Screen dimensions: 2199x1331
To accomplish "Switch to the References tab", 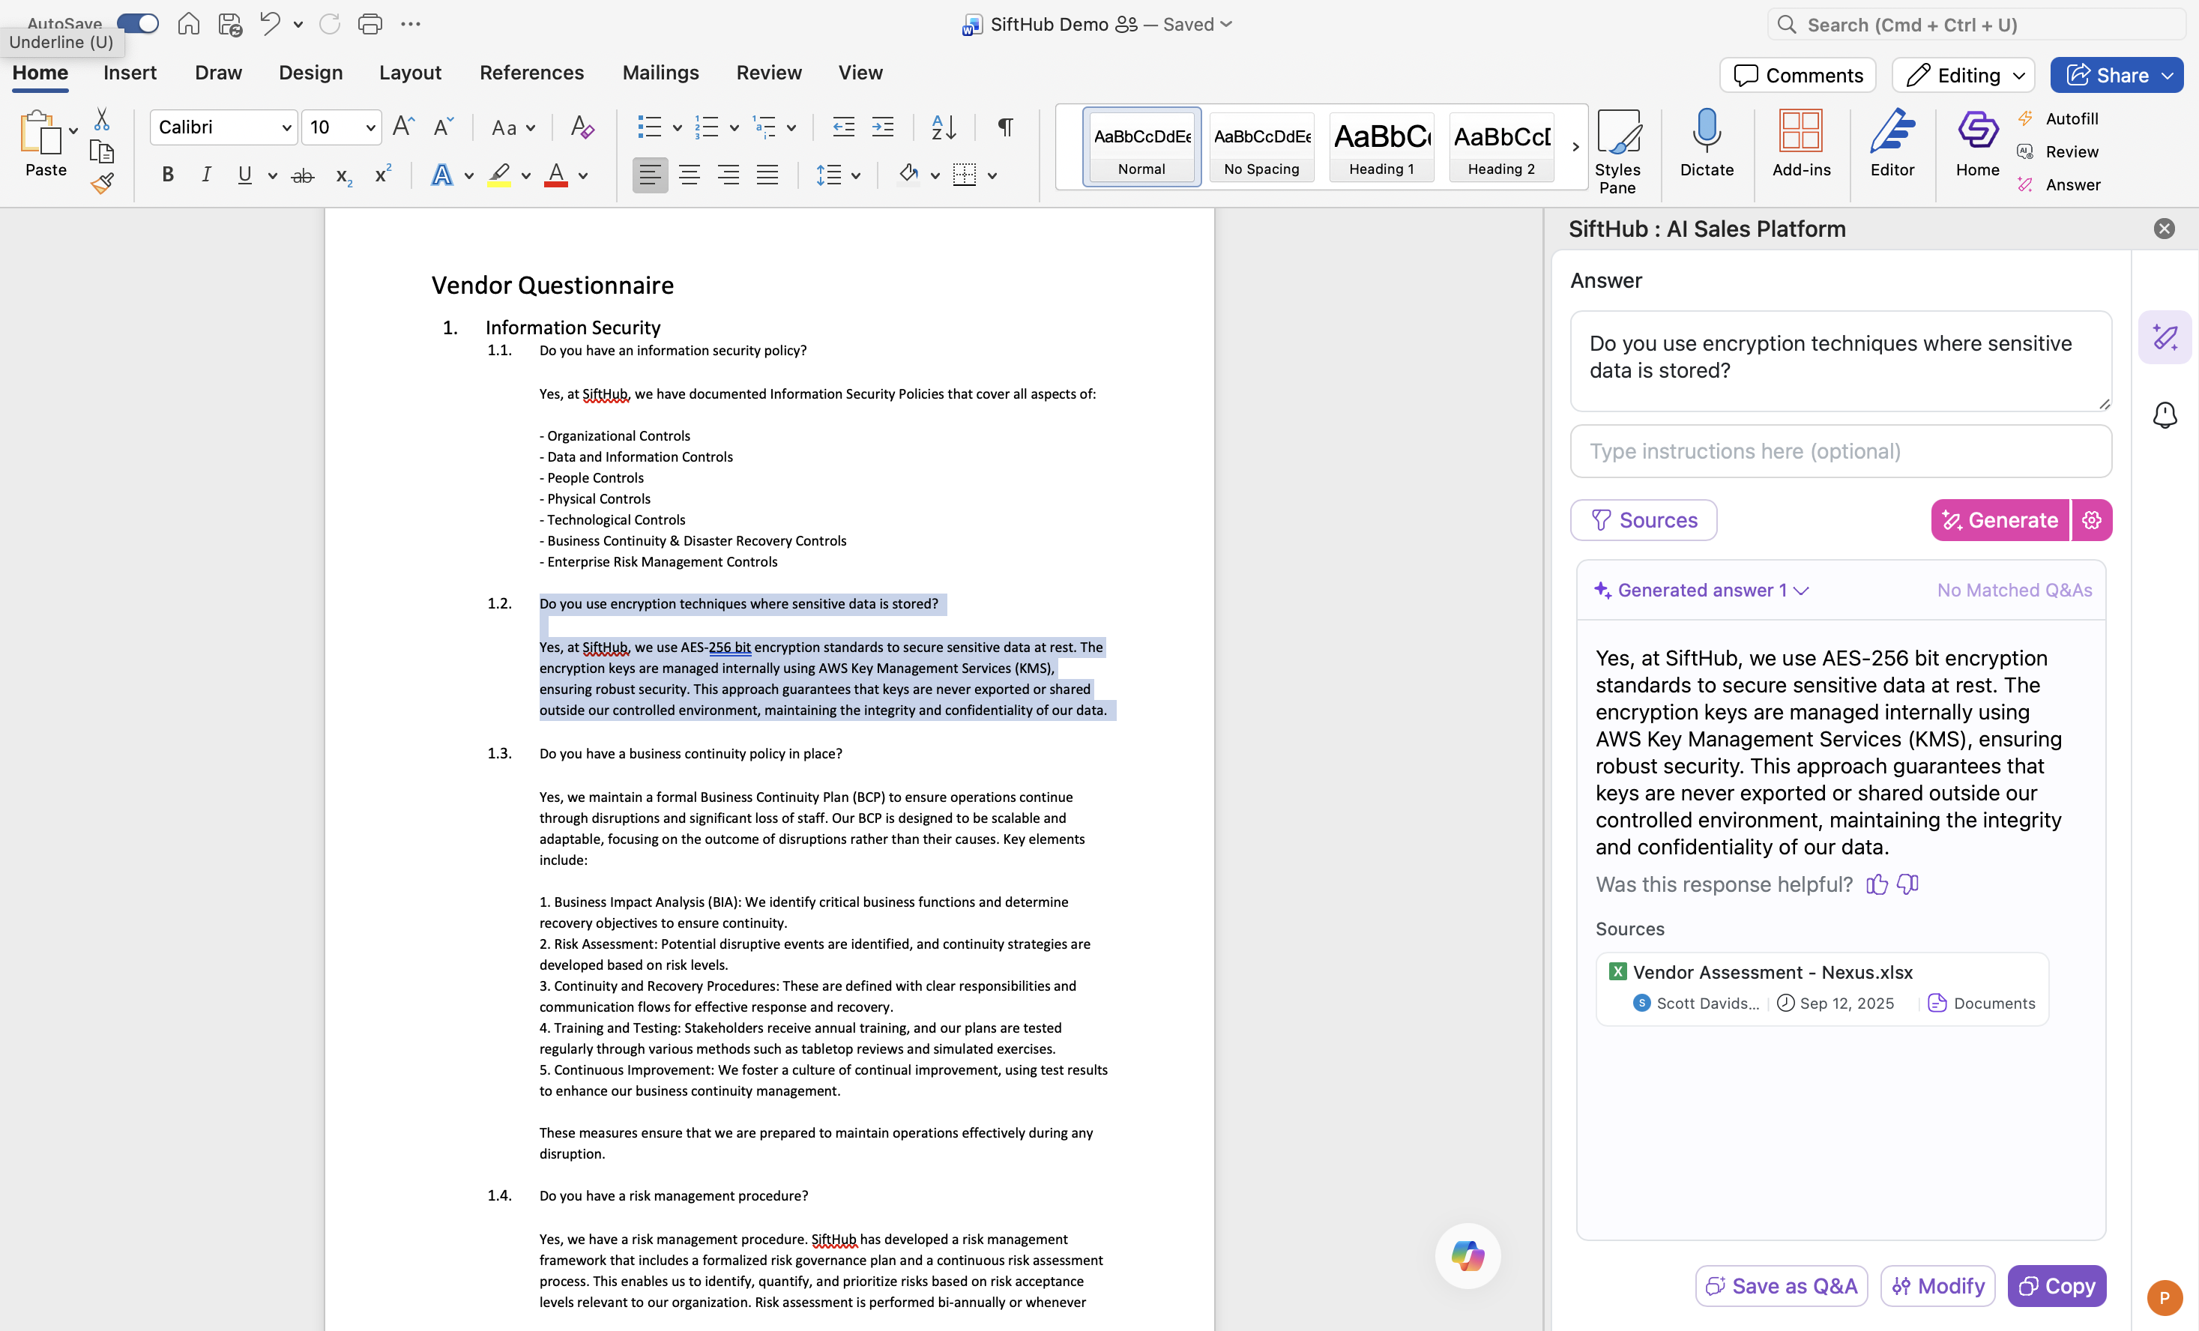I will pyautogui.click(x=531, y=72).
